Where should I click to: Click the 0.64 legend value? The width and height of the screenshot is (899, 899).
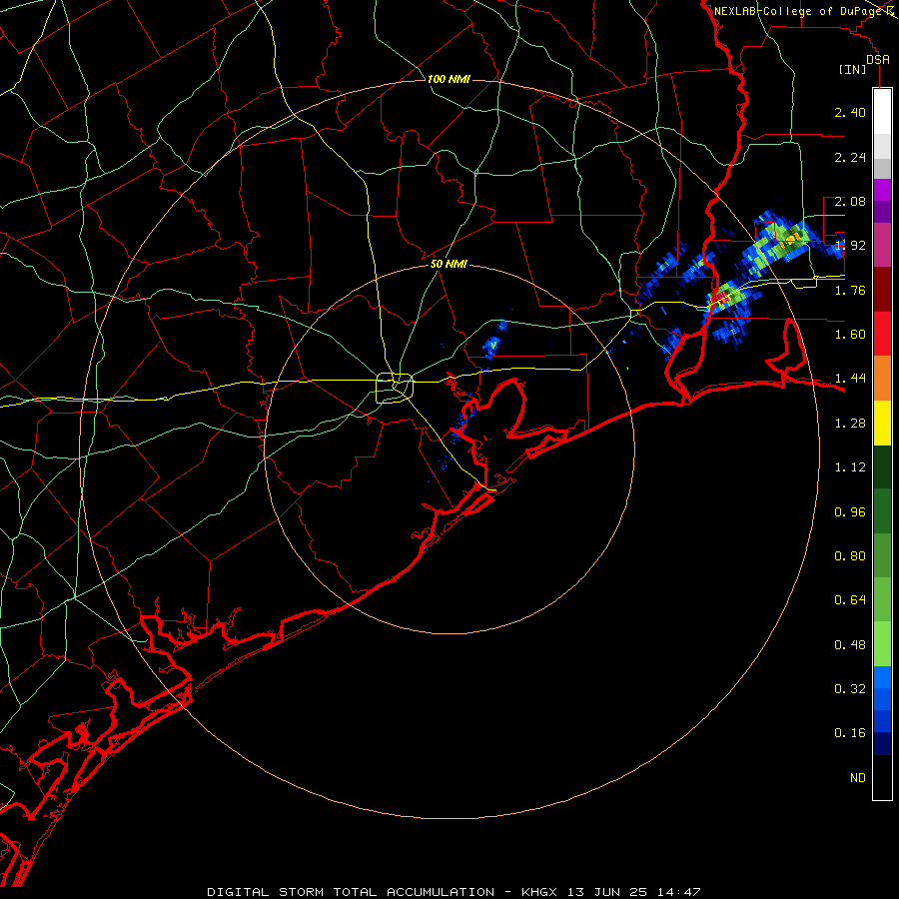click(x=850, y=600)
